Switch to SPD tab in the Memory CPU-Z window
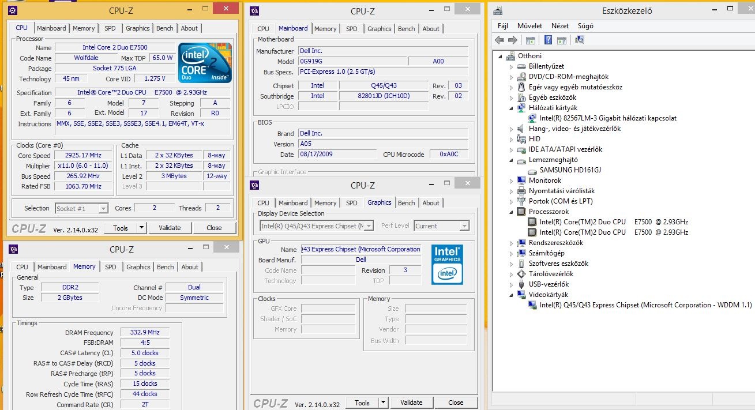This screenshot has width=755, height=410. coord(111,267)
